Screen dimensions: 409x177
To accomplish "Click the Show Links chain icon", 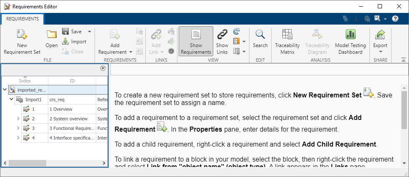I will coord(222,35).
